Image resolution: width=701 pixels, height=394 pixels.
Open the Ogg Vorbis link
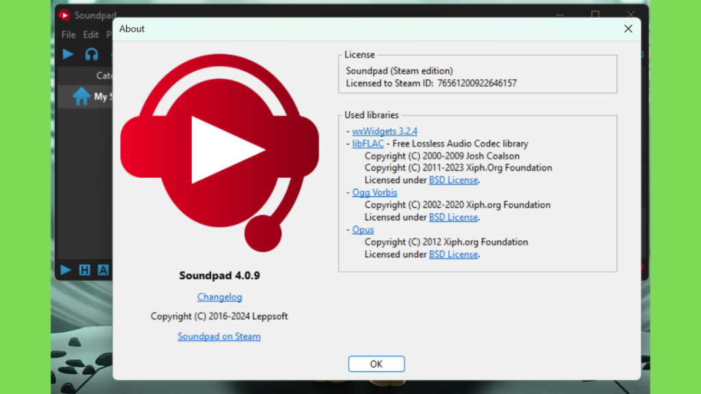[x=374, y=192]
